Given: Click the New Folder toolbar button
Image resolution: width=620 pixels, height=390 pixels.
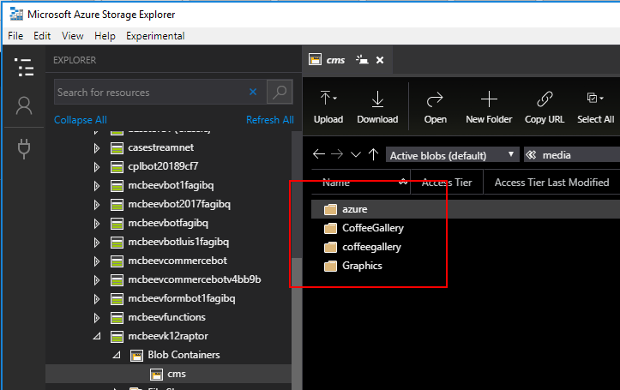Looking at the screenshot, I should click(x=489, y=107).
